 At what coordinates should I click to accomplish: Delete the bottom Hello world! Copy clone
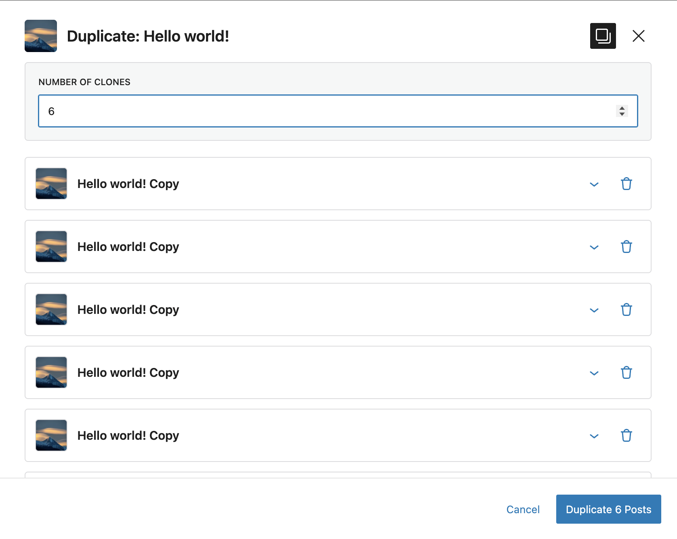(627, 436)
